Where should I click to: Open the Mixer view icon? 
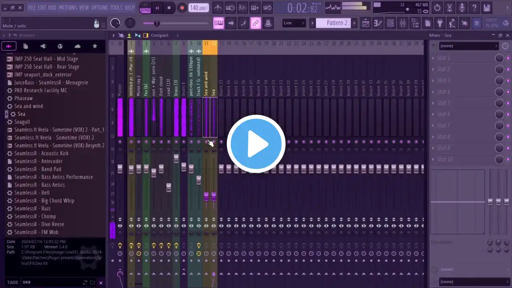tap(402, 23)
